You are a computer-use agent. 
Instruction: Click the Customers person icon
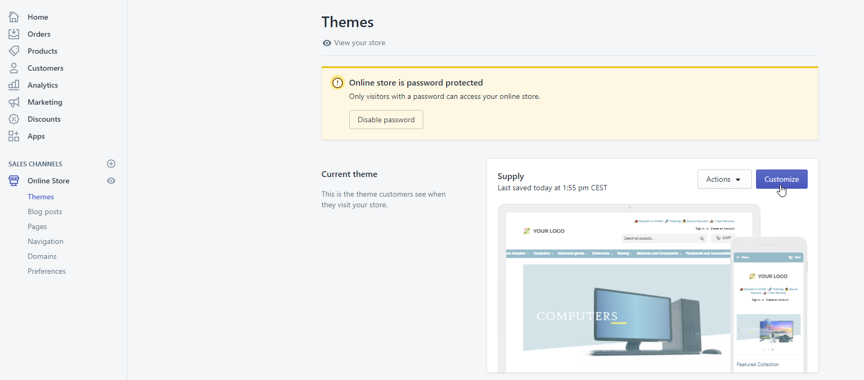click(x=14, y=68)
